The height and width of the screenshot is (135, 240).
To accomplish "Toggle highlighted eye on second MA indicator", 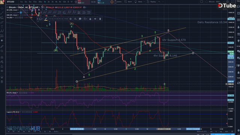I will 21,12.
